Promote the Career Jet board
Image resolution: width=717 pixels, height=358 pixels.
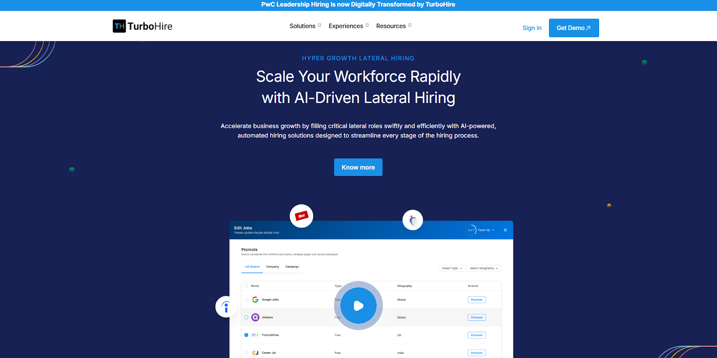click(x=477, y=353)
